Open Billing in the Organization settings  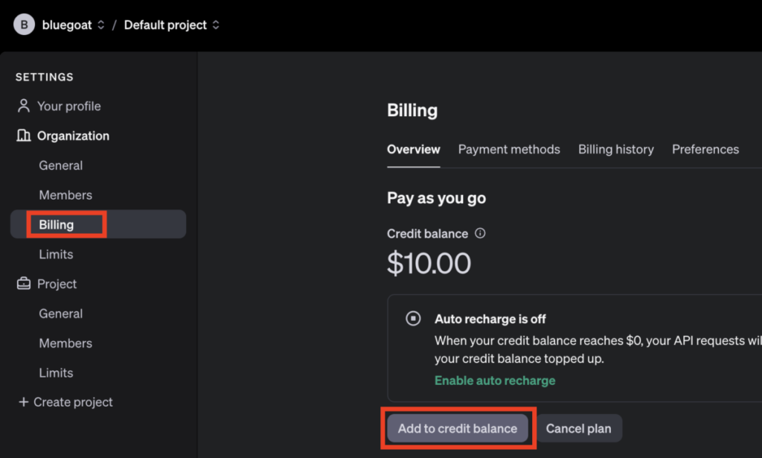click(57, 224)
